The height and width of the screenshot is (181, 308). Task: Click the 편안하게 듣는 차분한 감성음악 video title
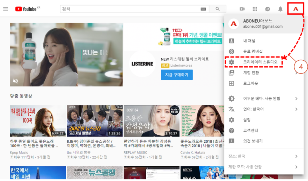[x=148, y=143]
